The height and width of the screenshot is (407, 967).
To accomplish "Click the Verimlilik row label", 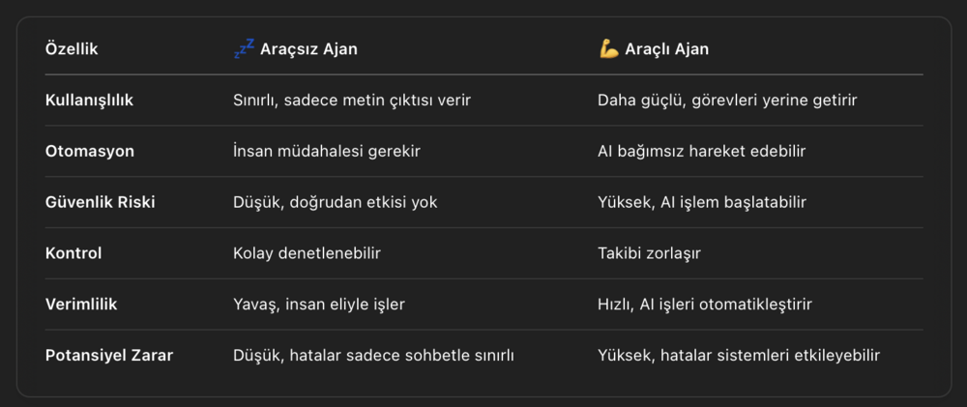I will (83, 305).
